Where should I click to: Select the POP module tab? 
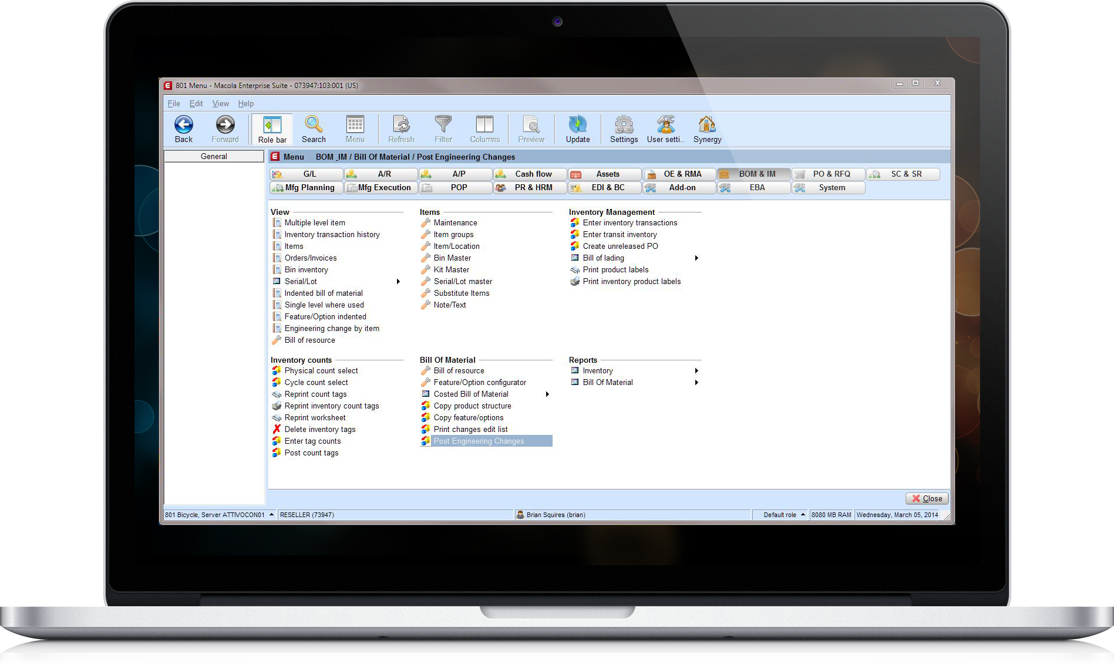[456, 188]
